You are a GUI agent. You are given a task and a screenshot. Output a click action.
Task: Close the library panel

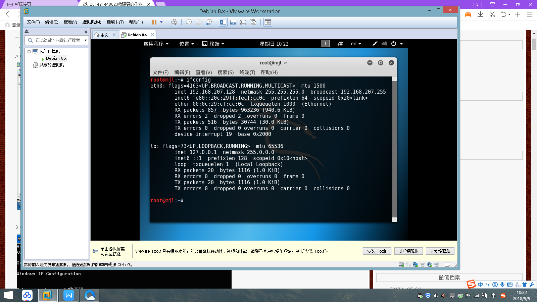(x=86, y=32)
